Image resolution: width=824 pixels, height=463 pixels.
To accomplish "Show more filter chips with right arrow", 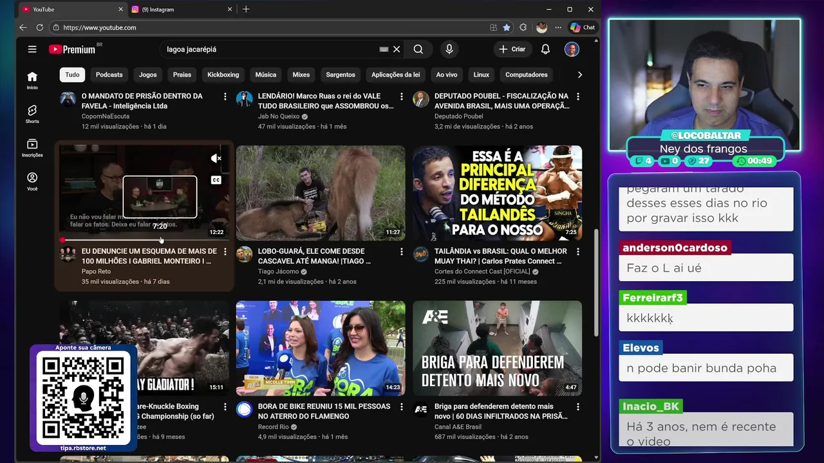I will 579,75.
